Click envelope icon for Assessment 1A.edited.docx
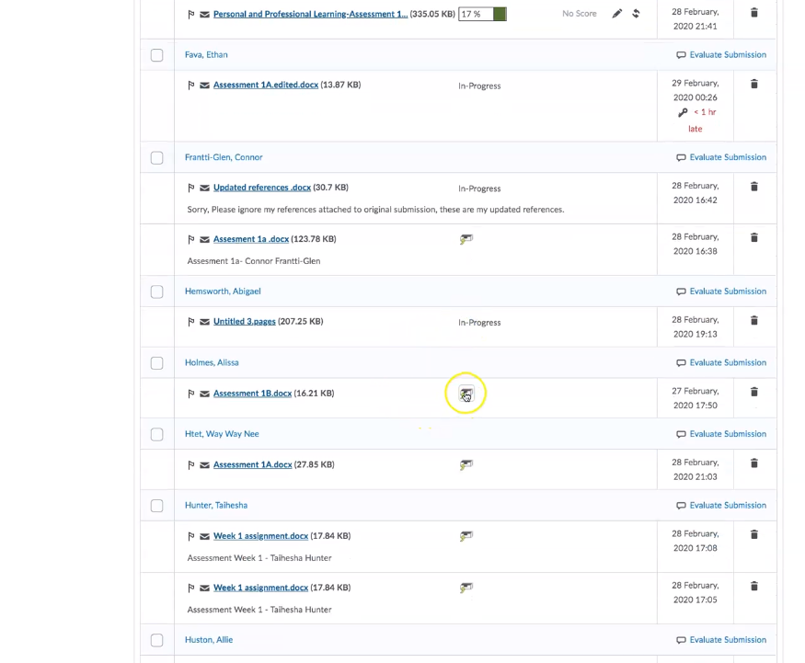 (204, 86)
